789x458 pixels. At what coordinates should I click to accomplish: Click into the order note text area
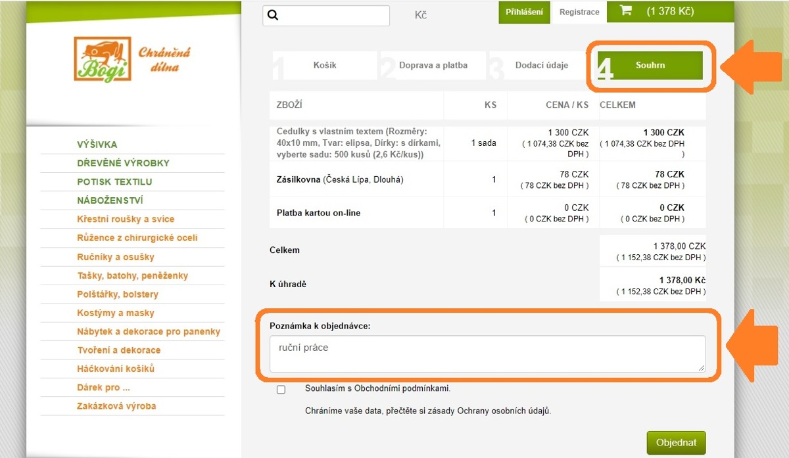487,354
